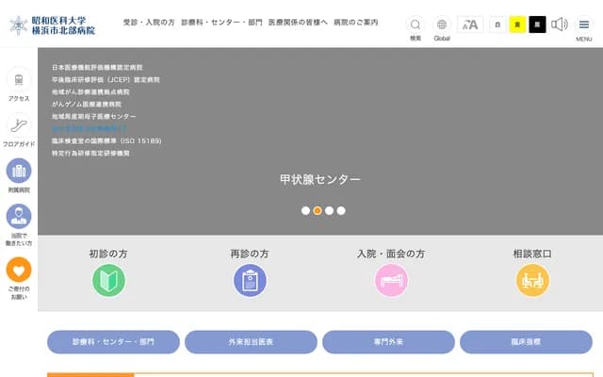Image resolution: width=603 pixels, height=377 pixels.
Task: Open the アクセス train icon in sidebar
Action: point(19,80)
